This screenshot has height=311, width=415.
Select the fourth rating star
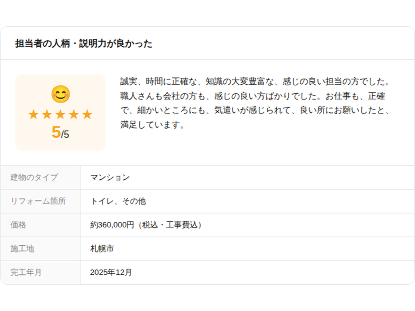click(74, 114)
